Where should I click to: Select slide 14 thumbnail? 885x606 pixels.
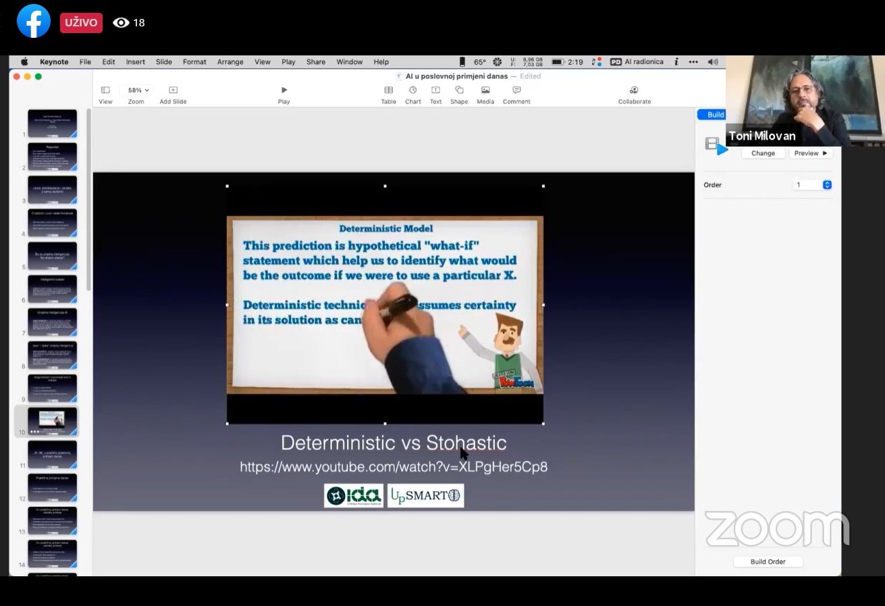pyautogui.click(x=52, y=554)
